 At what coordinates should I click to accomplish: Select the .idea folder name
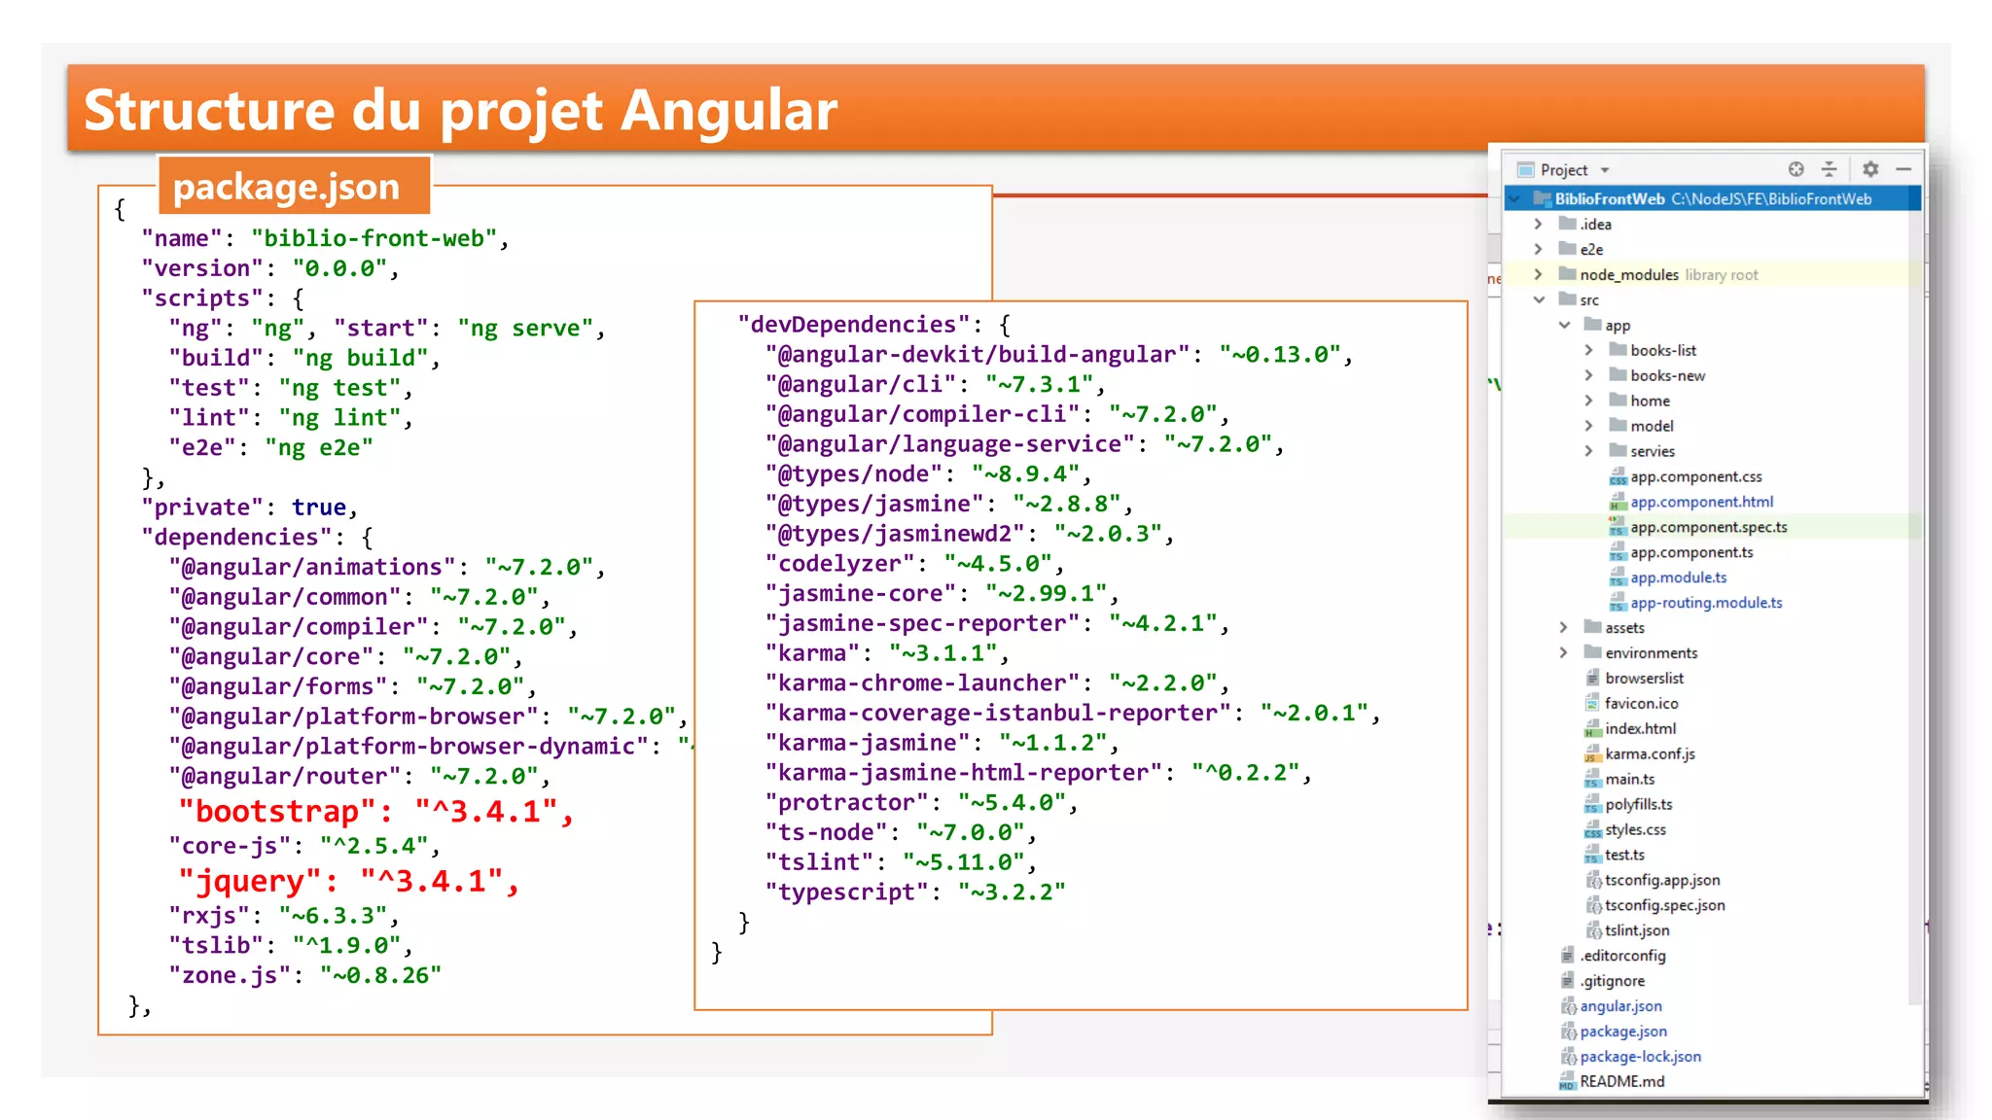click(1595, 225)
